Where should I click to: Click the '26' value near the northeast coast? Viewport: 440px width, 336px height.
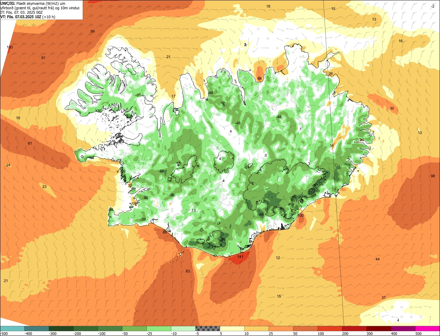[331, 74]
